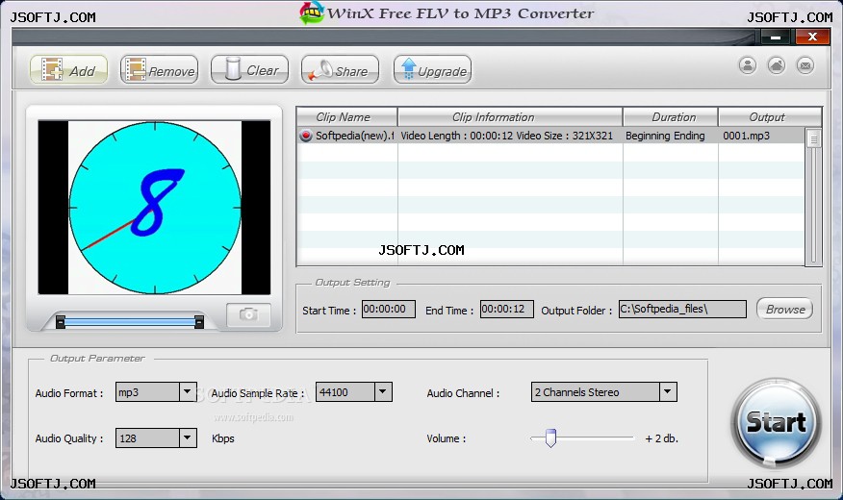Click the Duration column header
Viewport: 843px width, 500px height.
[x=671, y=117]
